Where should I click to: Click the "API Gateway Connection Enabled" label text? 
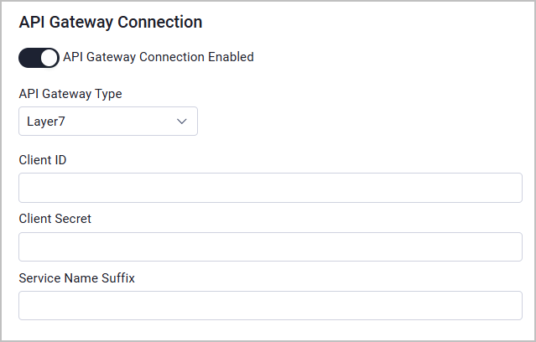coord(159,57)
